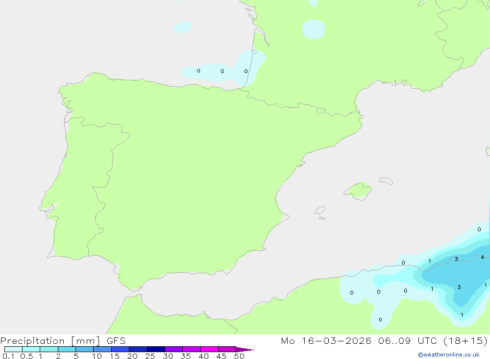Click the '25' legend scale label
Viewport: 490px width, 359px height.
150,356
